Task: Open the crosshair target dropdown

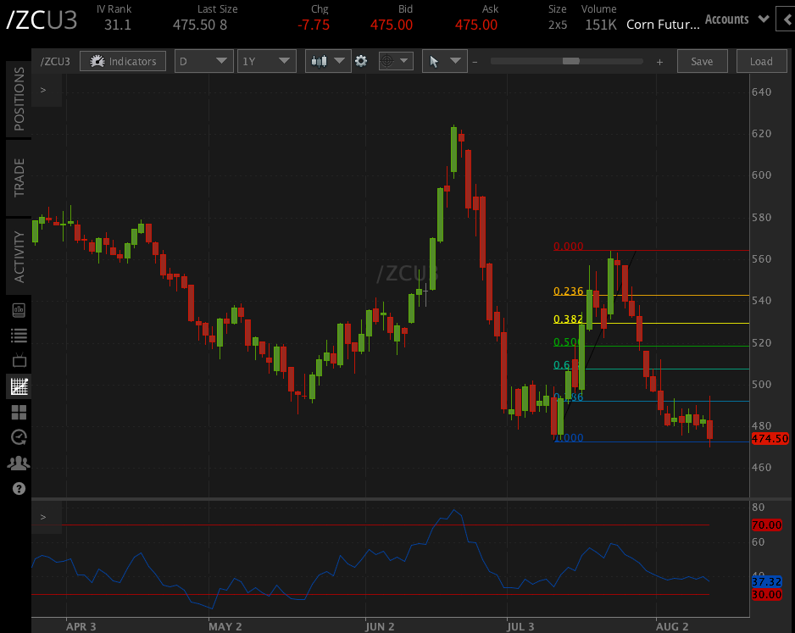Action: [x=396, y=61]
